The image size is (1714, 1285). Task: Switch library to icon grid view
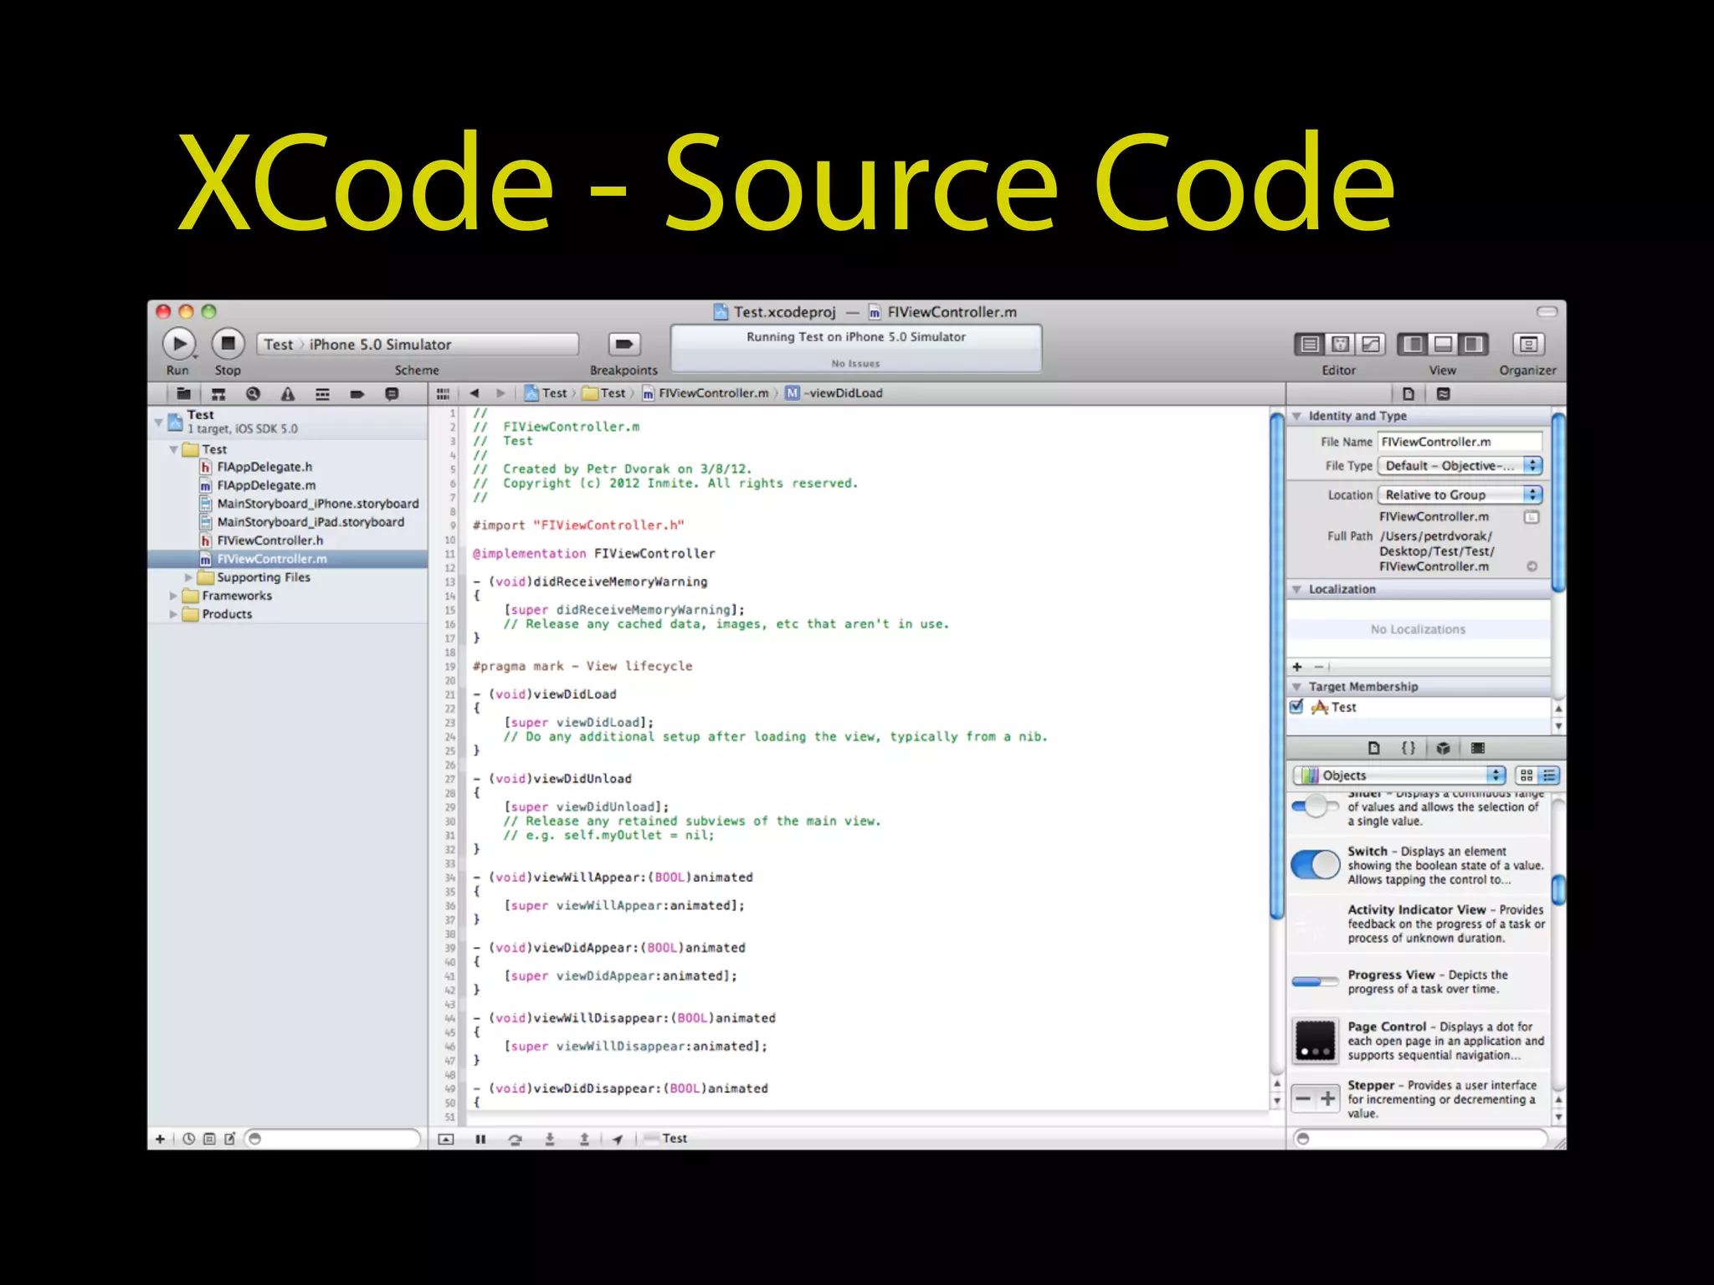pyautogui.click(x=1527, y=776)
